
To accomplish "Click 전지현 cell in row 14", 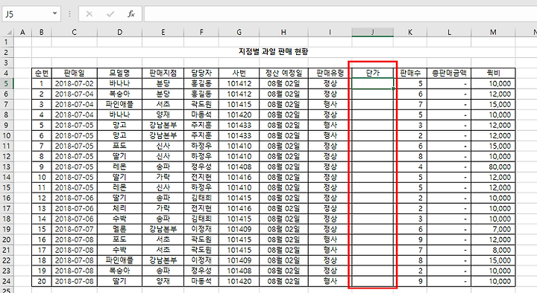I will click(201, 177).
